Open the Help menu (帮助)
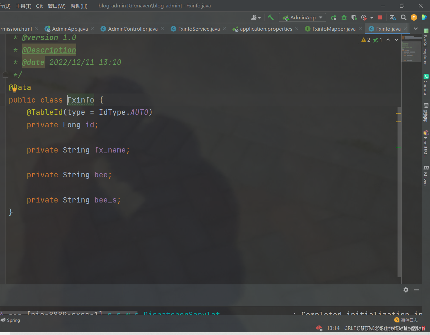430x335 pixels. [79, 6]
